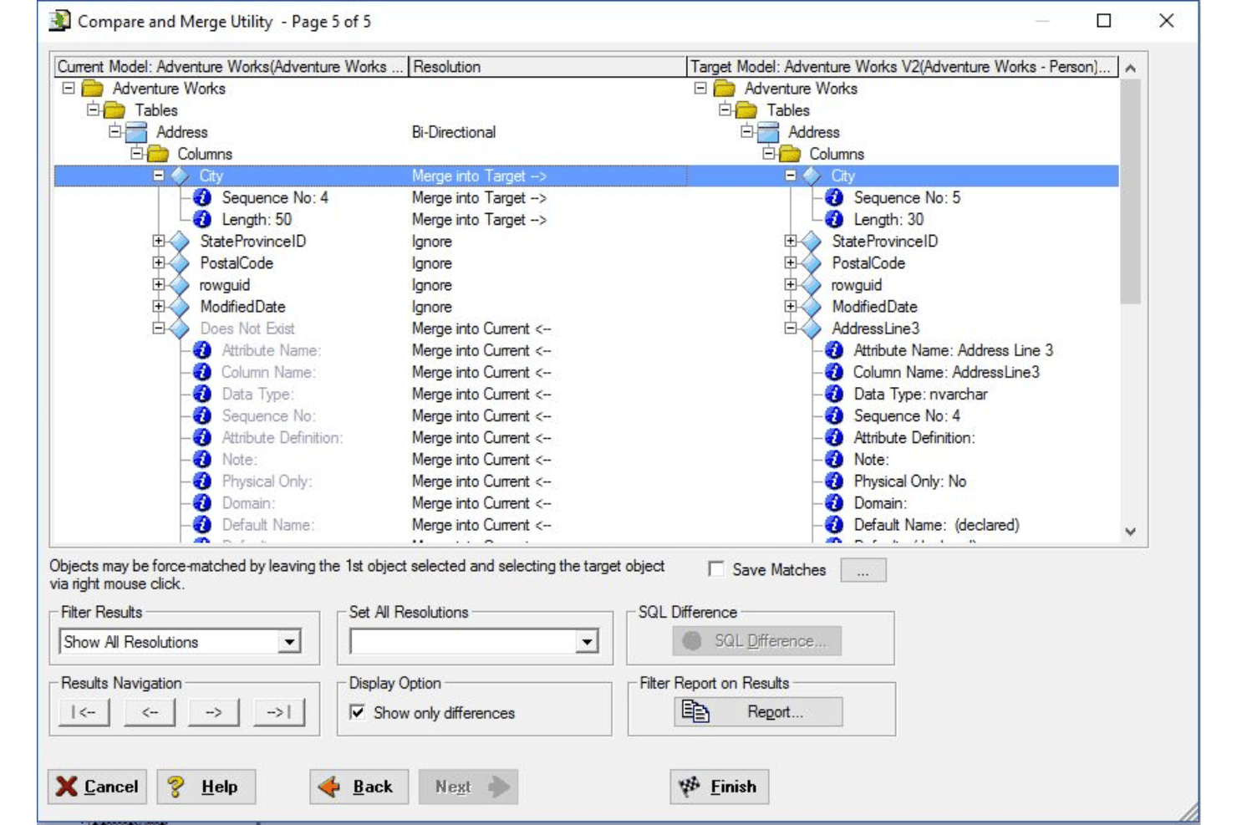1237x825 pixels.
Task: Jump to last result with ->| button
Action: point(278,712)
